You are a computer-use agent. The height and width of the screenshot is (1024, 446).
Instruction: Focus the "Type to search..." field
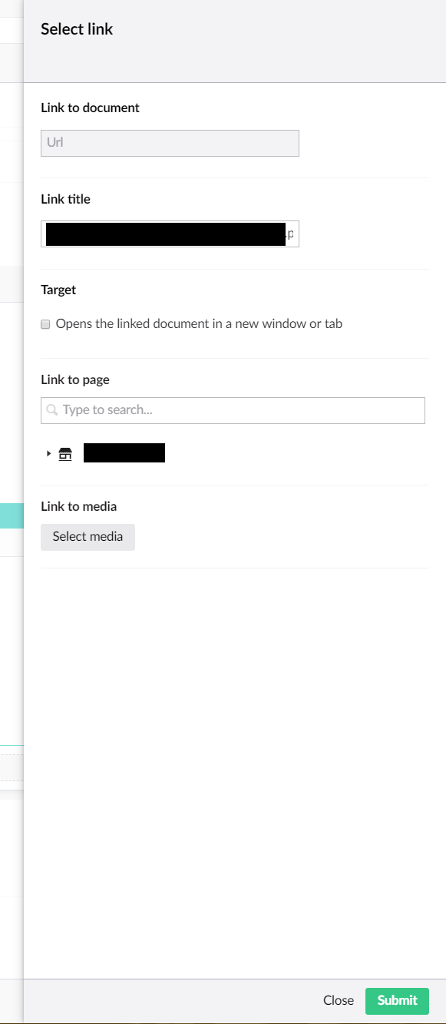pyautogui.click(x=233, y=410)
